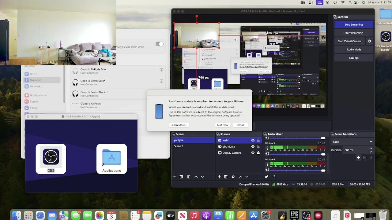Add a new source in Sources panel
The height and width of the screenshot is (220, 392).
219,177
